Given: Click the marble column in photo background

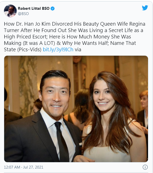Looking at the screenshot, I should coord(28,84).
